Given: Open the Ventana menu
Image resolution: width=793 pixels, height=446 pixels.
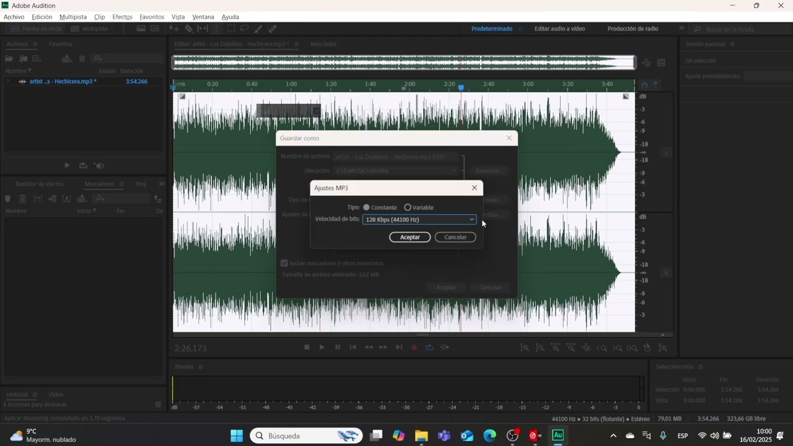Looking at the screenshot, I should pyautogui.click(x=203, y=17).
